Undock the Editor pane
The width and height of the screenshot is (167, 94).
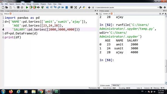click(95, 11)
